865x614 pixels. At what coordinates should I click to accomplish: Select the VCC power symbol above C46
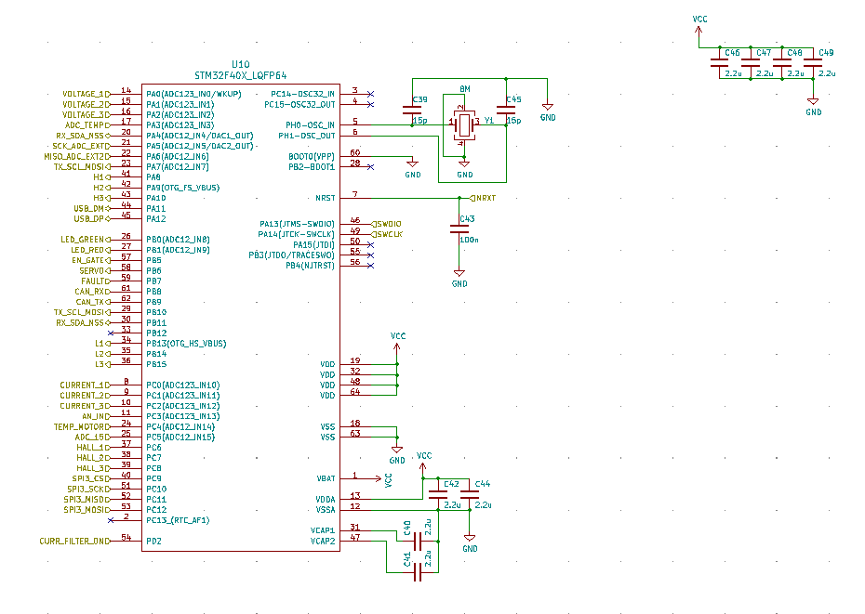point(699,28)
